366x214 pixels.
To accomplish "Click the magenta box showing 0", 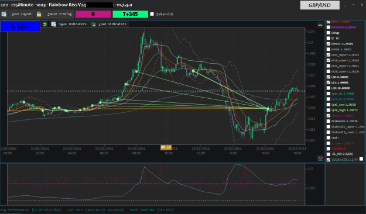I will coord(93,14).
